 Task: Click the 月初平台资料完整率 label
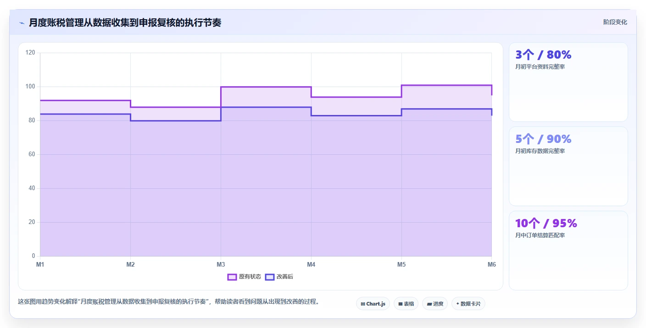click(540, 67)
